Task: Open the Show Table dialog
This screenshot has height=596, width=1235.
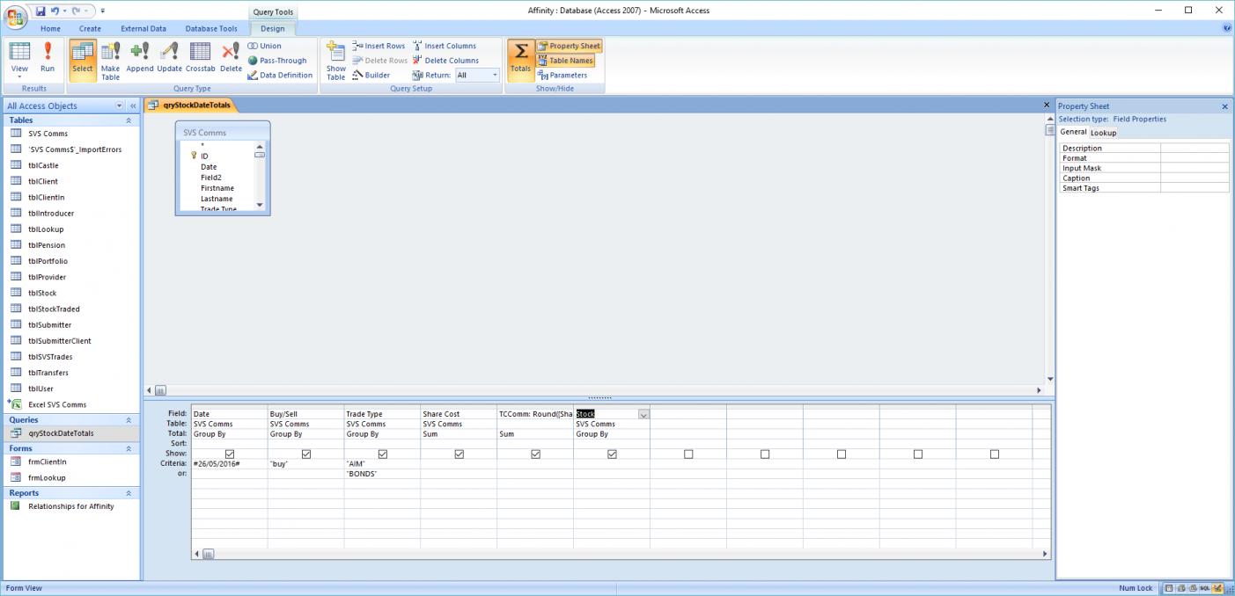Action: point(336,61)
